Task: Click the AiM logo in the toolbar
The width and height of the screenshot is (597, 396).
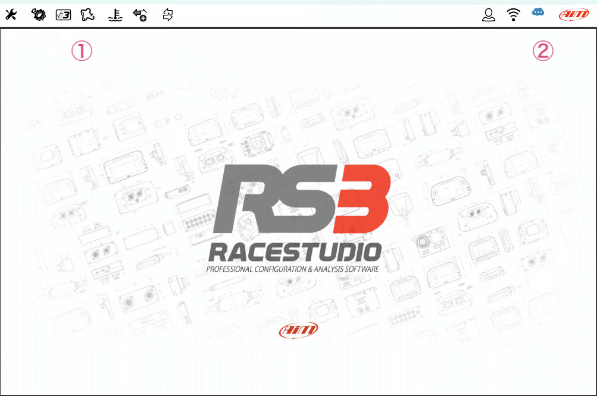Action: 574,15
